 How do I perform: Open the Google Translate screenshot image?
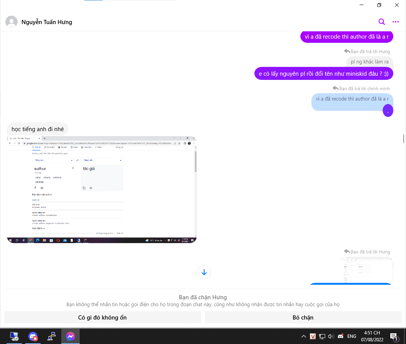[x=102, y=190]
